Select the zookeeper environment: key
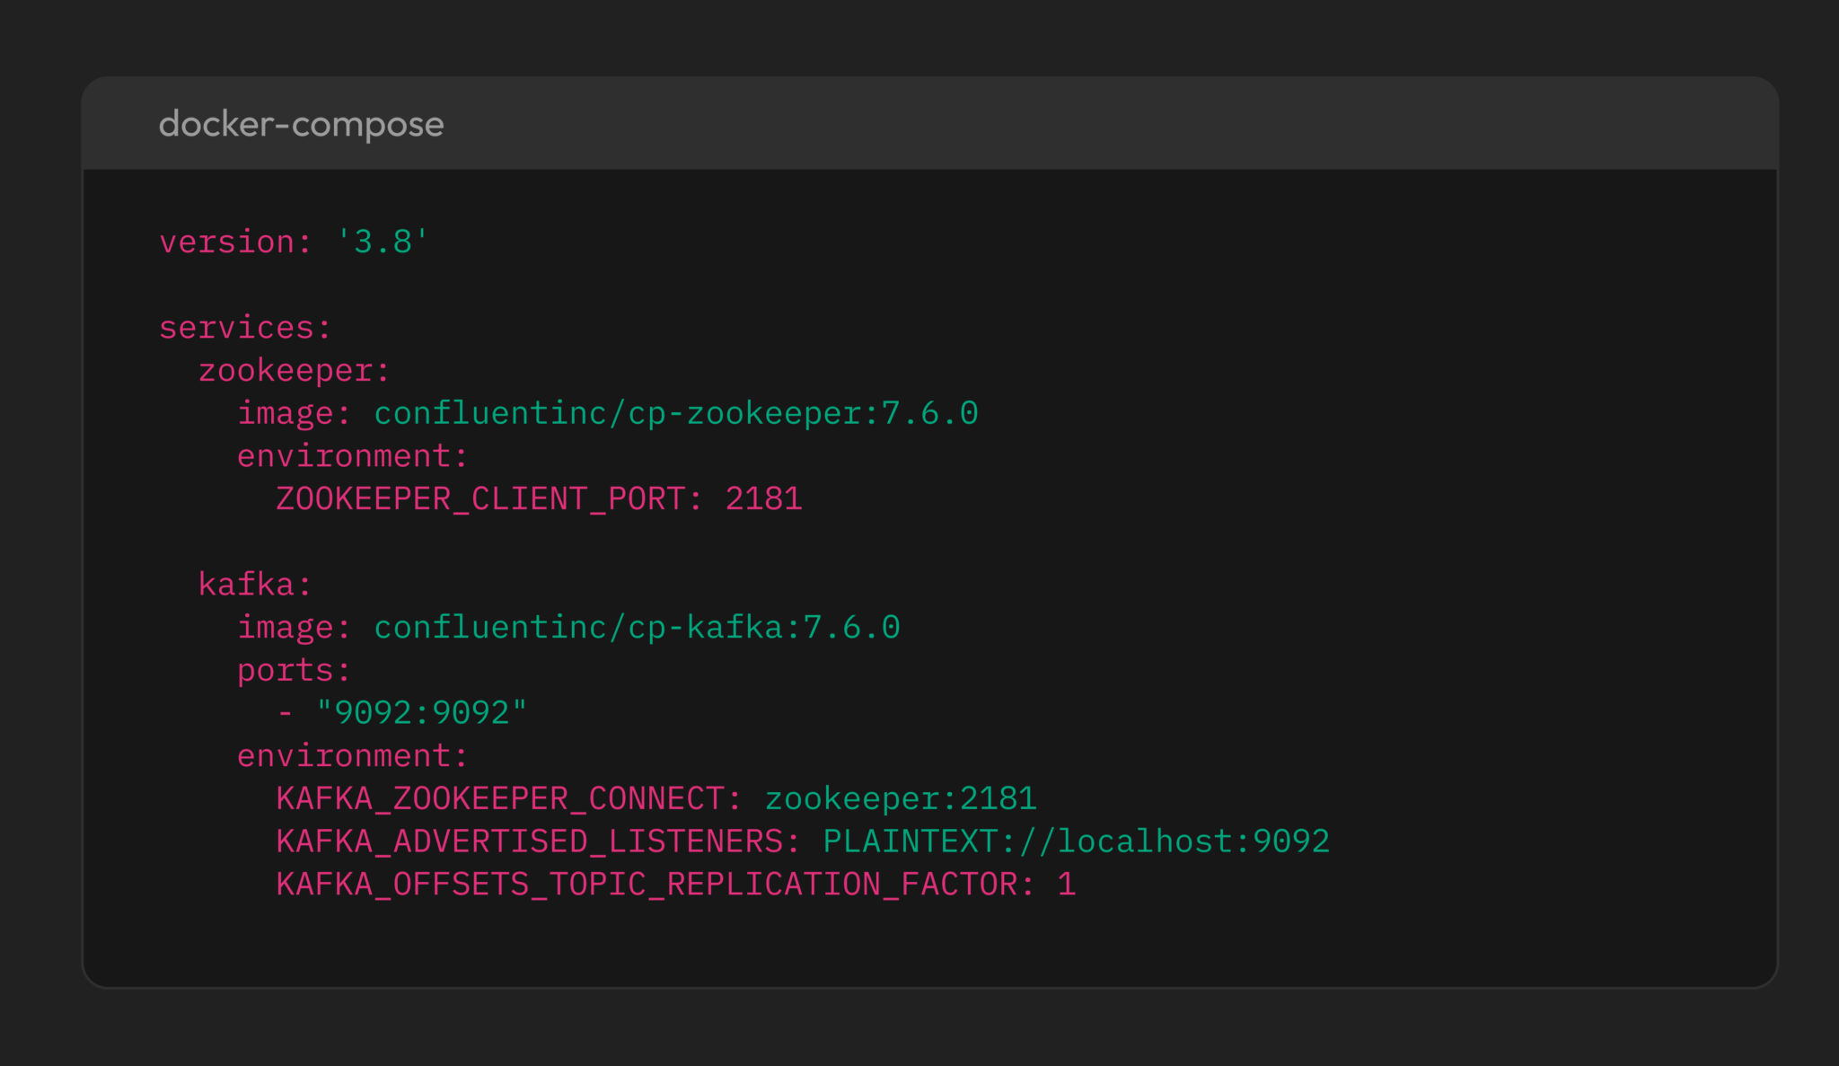 pyautogui.click(x=351, y=455)
